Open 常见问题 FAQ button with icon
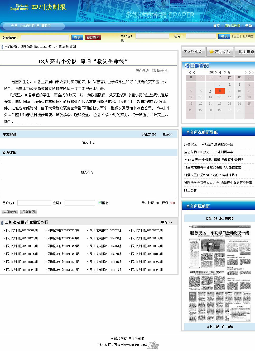The height and width of the screenshot is (351, 255). pyautogui.click(x=220, y=52)
